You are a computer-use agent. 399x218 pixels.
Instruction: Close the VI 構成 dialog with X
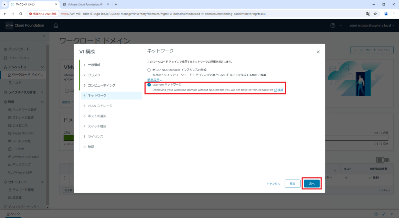[318, 52]
